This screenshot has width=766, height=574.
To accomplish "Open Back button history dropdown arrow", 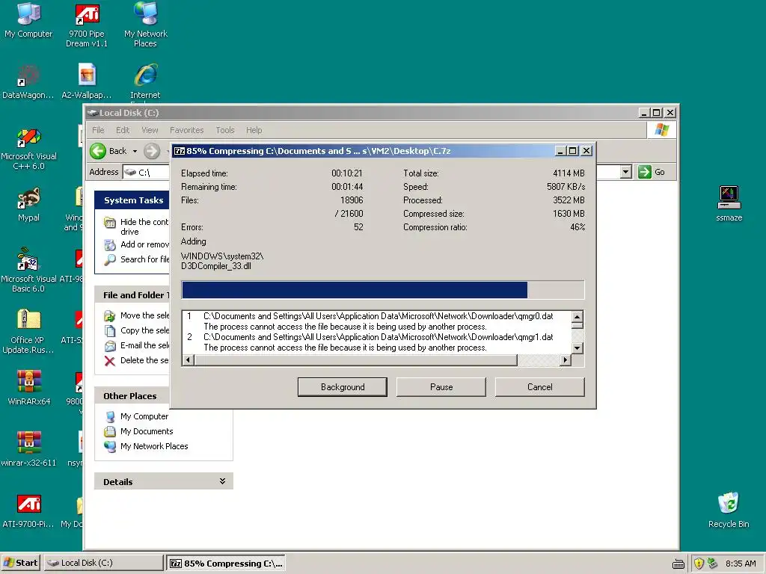I will point(135,151).
